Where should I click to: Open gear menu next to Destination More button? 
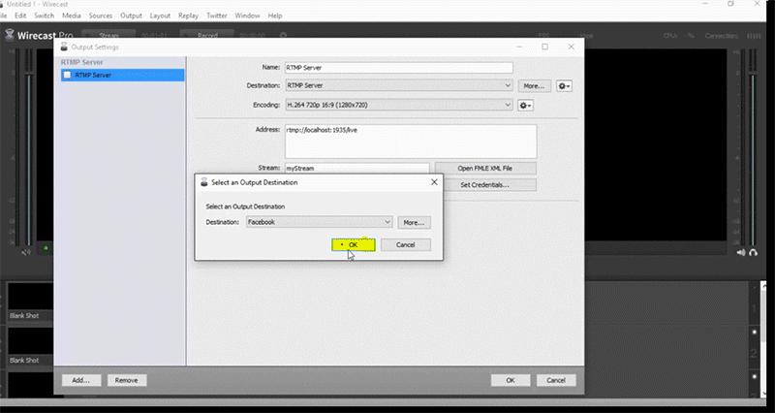pos(564,86)
